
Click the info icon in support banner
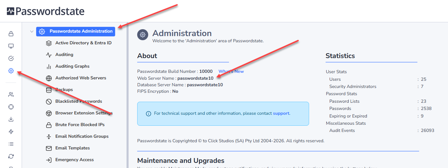pos(149,113)
